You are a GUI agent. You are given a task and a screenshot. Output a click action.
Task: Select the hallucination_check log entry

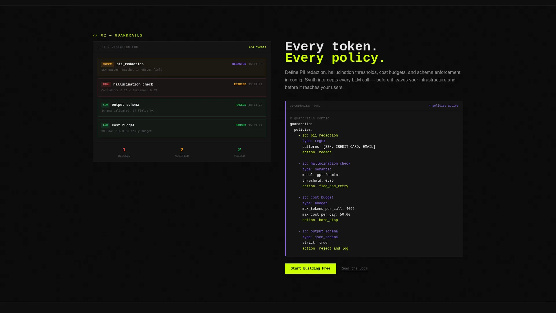[182, 87]
